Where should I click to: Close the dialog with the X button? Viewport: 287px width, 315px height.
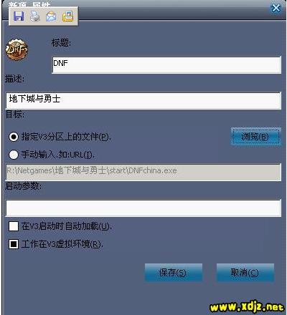pyautogui.click(x=276, y=9)
